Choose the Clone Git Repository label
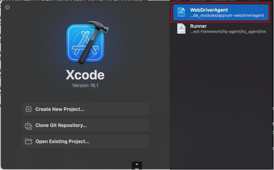Screen dimensions: 274x170 coord(61,125)
